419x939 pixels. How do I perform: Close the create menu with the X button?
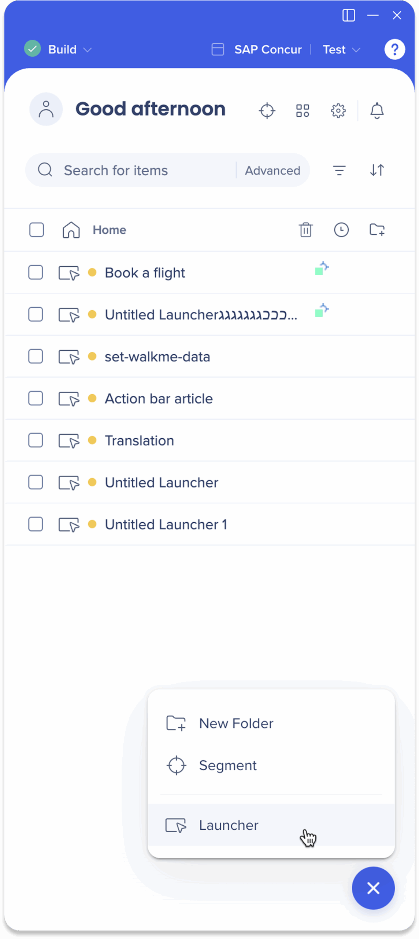click(x=373, y=888)
